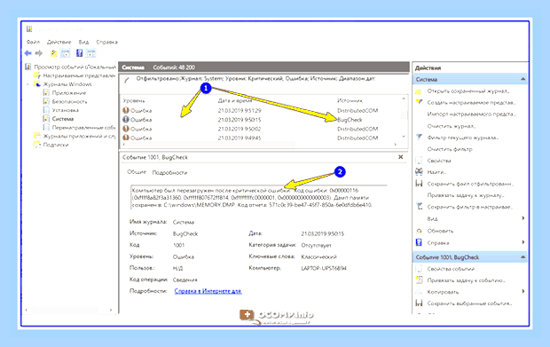Click the binoculars icon next to Найти
This screenshot has height=347, width=550.
point(419,172)
